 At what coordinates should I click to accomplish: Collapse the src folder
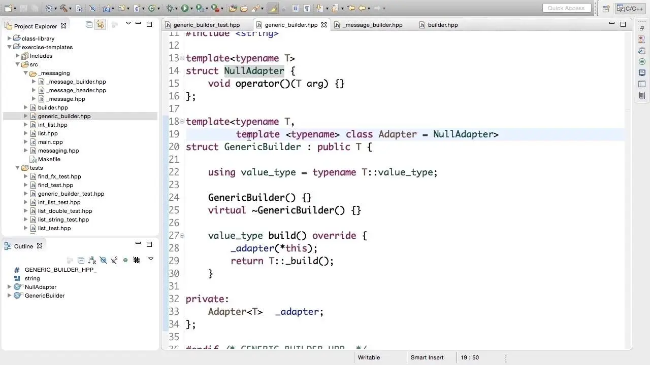tap(17, 64)
